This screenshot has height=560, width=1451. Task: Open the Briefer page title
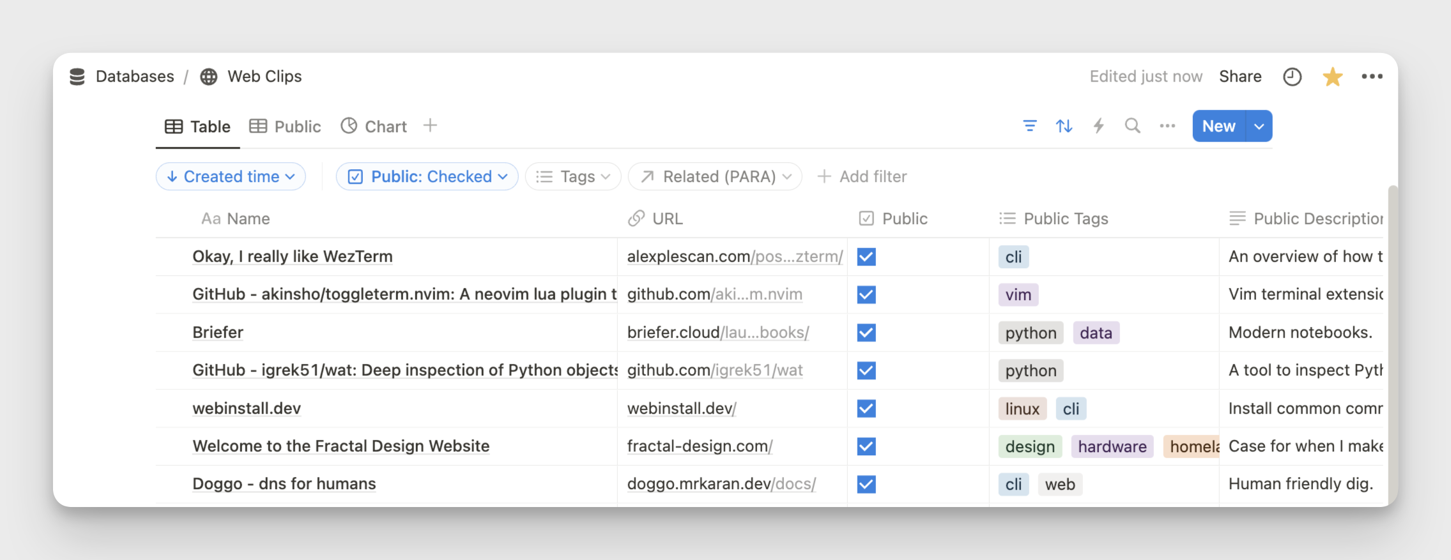(218, 333)
